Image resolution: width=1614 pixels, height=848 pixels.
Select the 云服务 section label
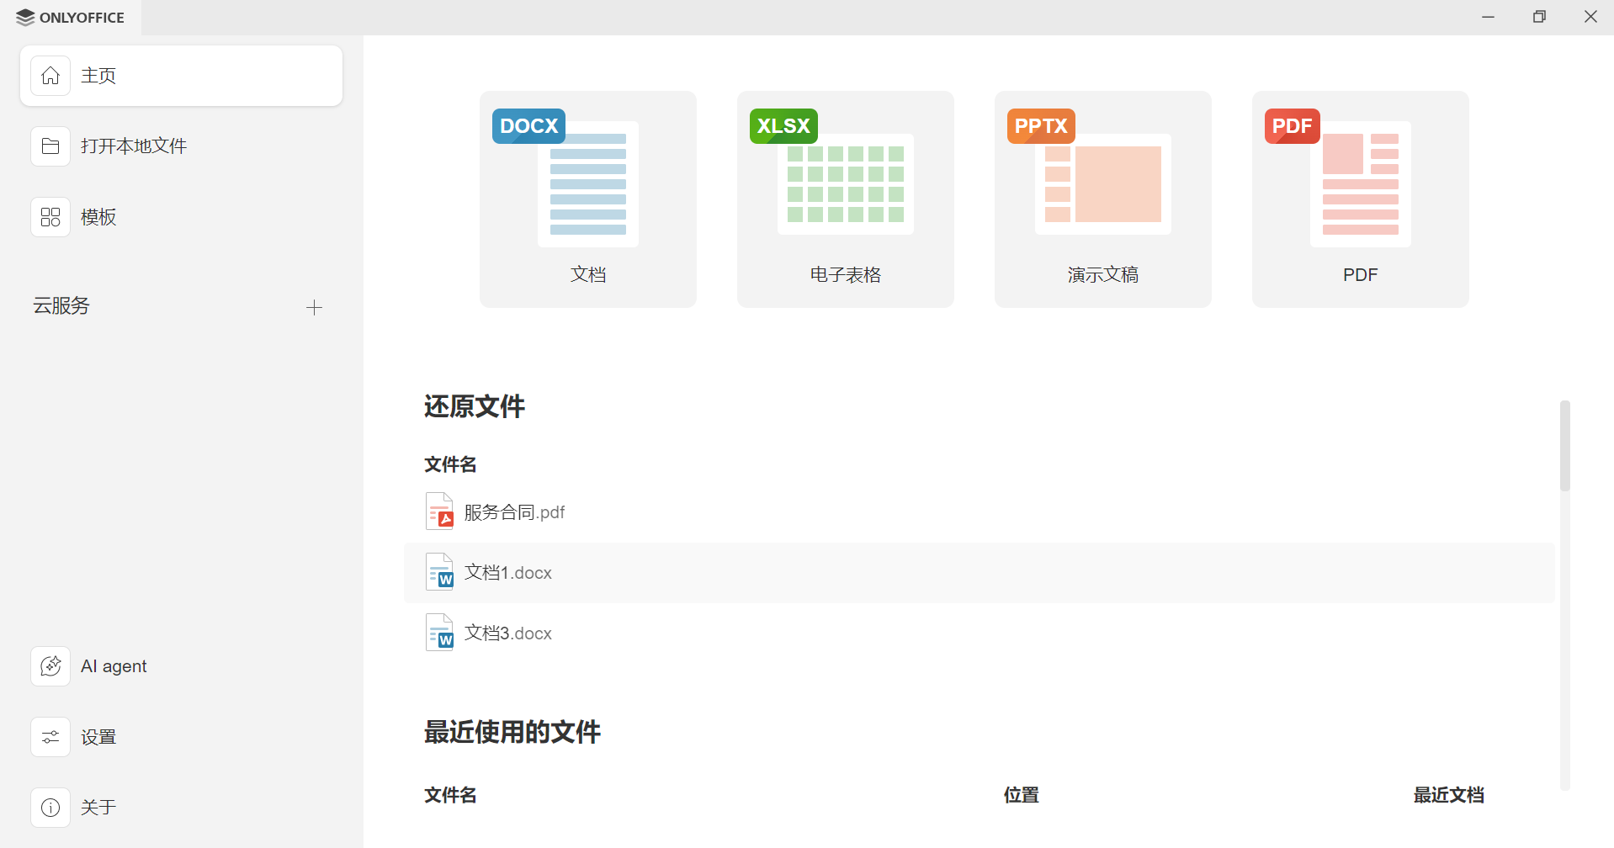(x=61, y=305)
